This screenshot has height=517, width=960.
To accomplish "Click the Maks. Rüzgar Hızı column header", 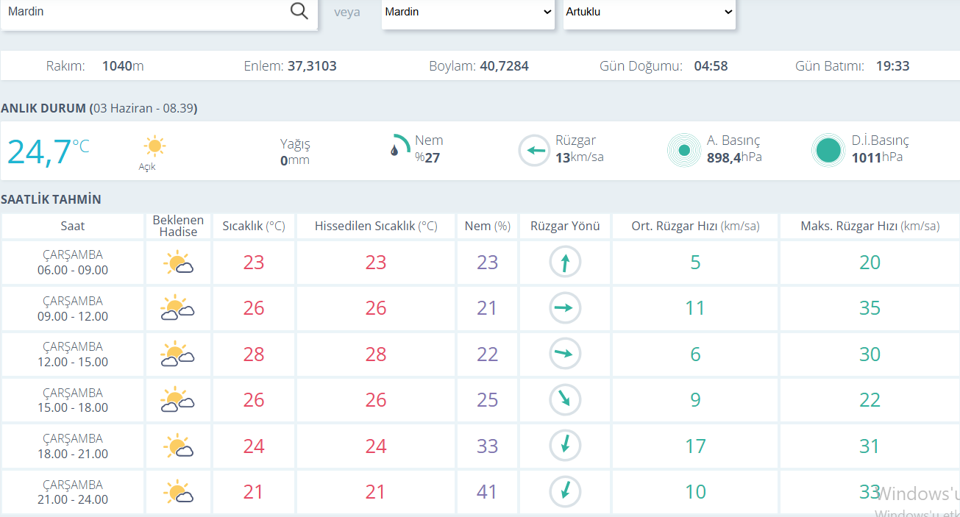I will coord(870,227).
